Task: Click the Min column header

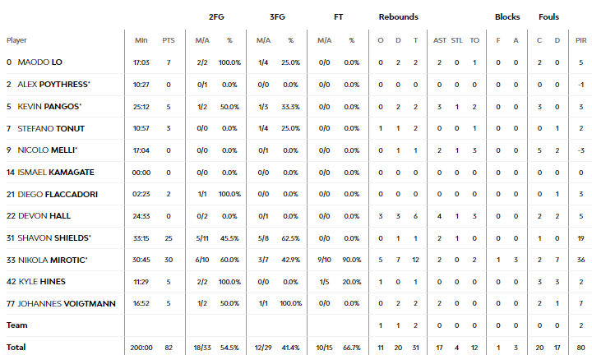Action: (141, 40)
